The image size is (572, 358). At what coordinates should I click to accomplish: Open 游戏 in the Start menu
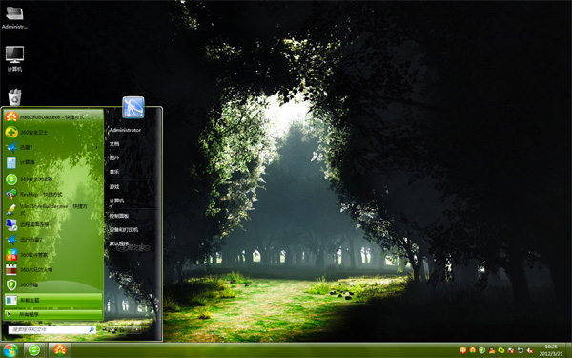coord(114,187)
